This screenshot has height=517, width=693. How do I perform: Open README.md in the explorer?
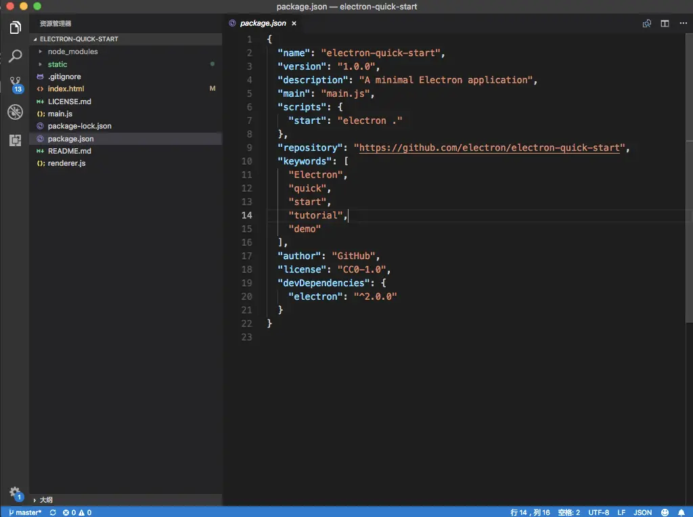[x=125, y=151]
